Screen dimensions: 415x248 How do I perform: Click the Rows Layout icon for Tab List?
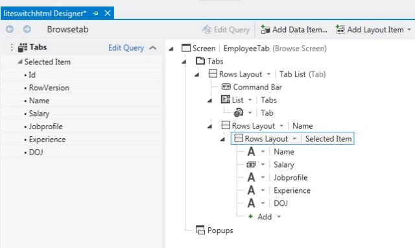tap(213, 73)
